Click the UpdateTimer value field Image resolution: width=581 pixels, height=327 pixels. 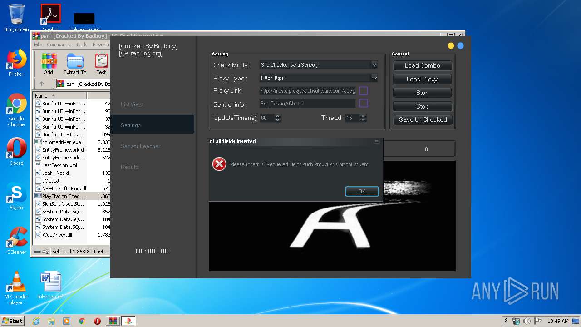point(267,118)
